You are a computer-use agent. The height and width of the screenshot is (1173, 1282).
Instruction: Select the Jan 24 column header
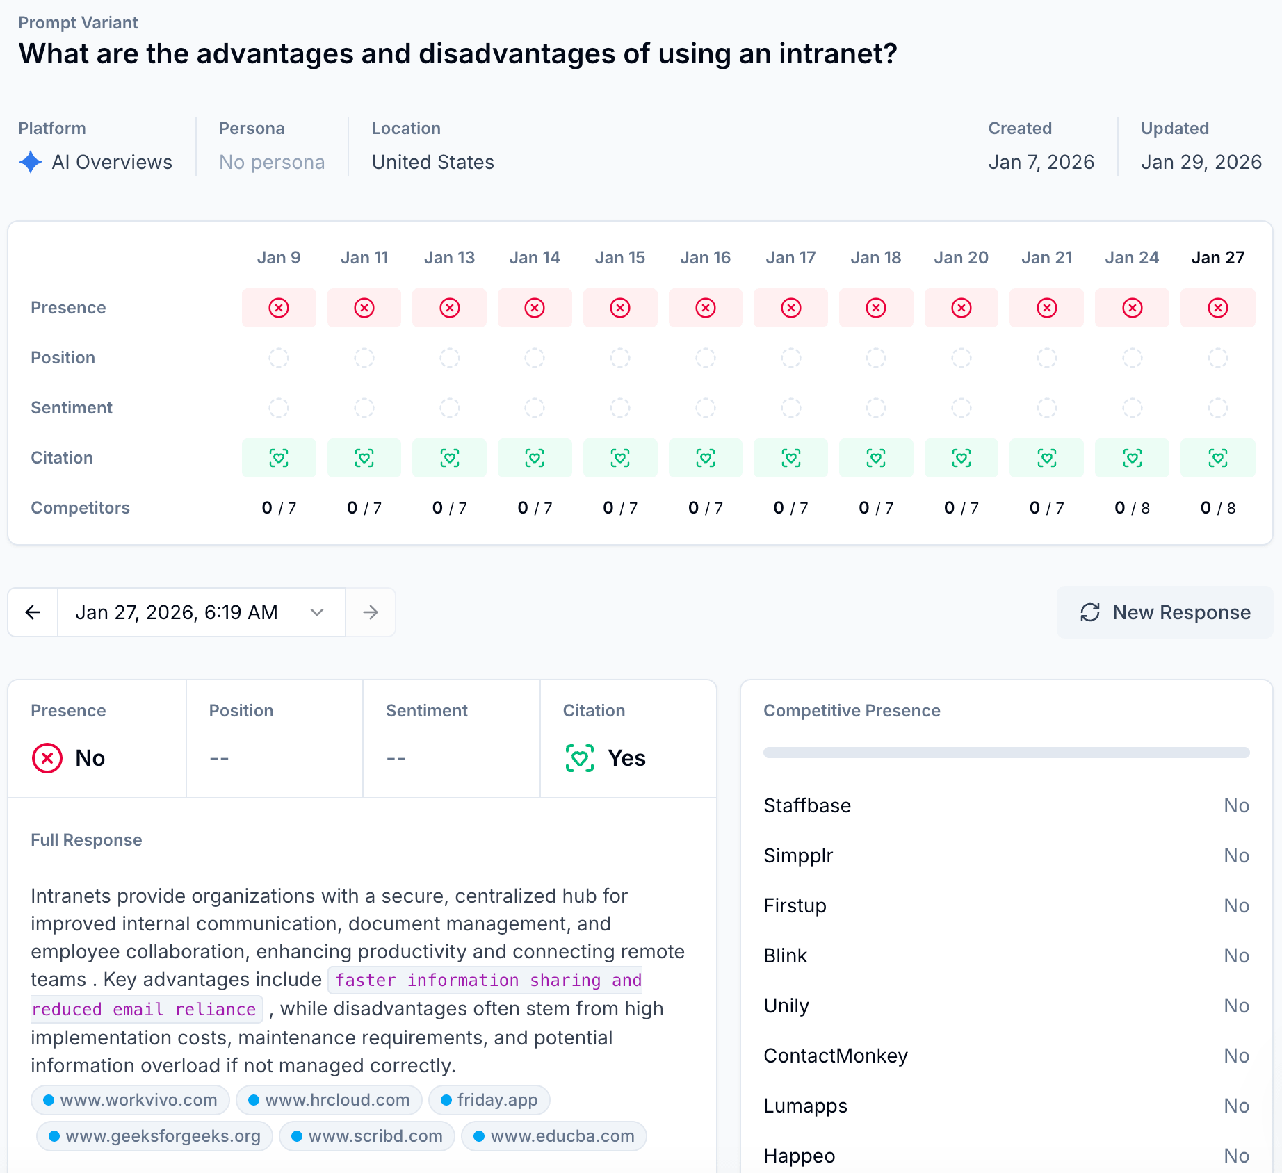coord(1132,258)
